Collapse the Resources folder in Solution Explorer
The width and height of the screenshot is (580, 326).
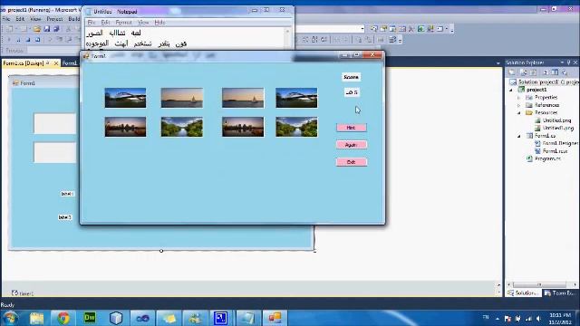(519, 112)
